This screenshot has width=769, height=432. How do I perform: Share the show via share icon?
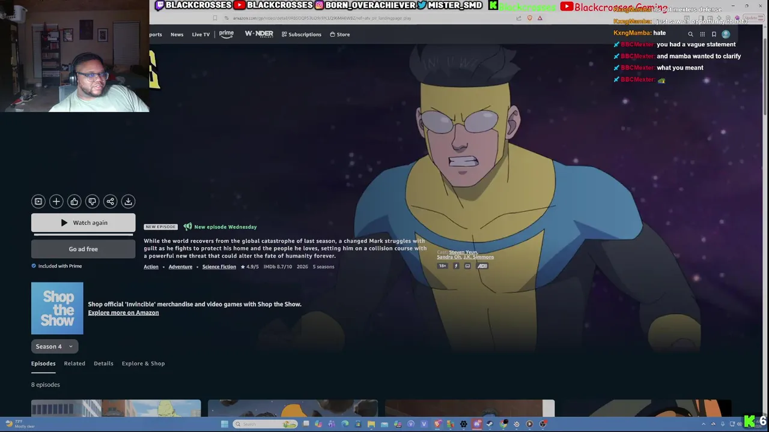click(110, 202)
